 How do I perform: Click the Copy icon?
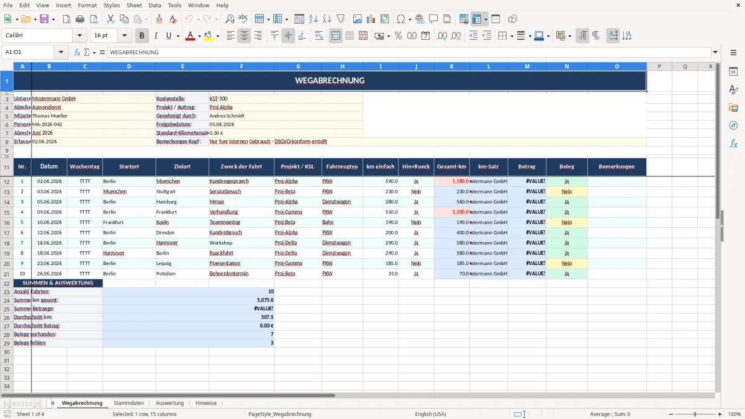[x=124, y=19]
